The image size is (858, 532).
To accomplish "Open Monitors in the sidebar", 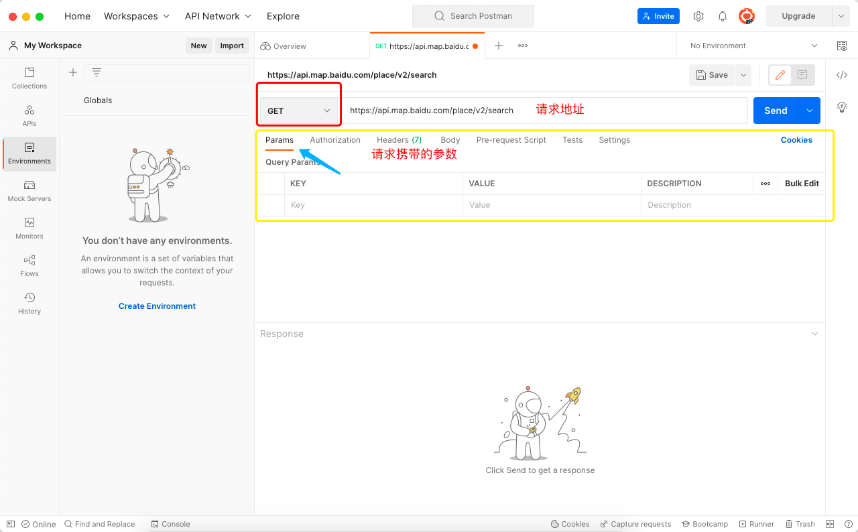I will [29, 228].
